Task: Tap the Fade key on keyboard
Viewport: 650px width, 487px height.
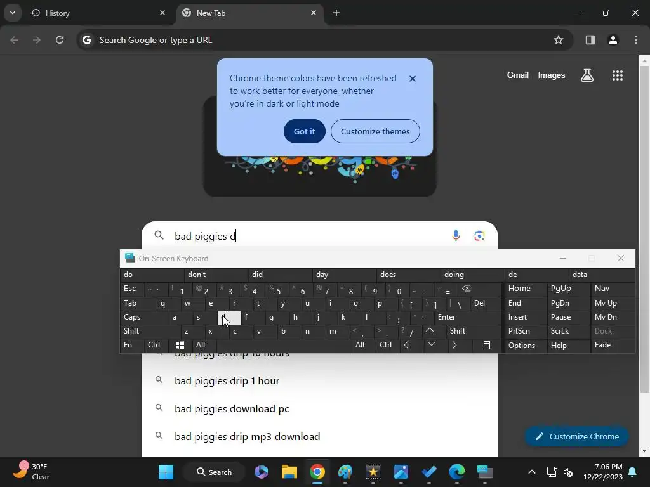Action: (613, 345)
